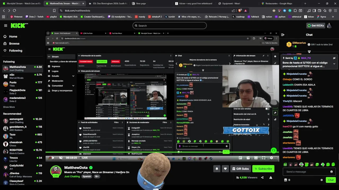Open the browser apps grid icon
339x190 pixels.
pos(3,17)
